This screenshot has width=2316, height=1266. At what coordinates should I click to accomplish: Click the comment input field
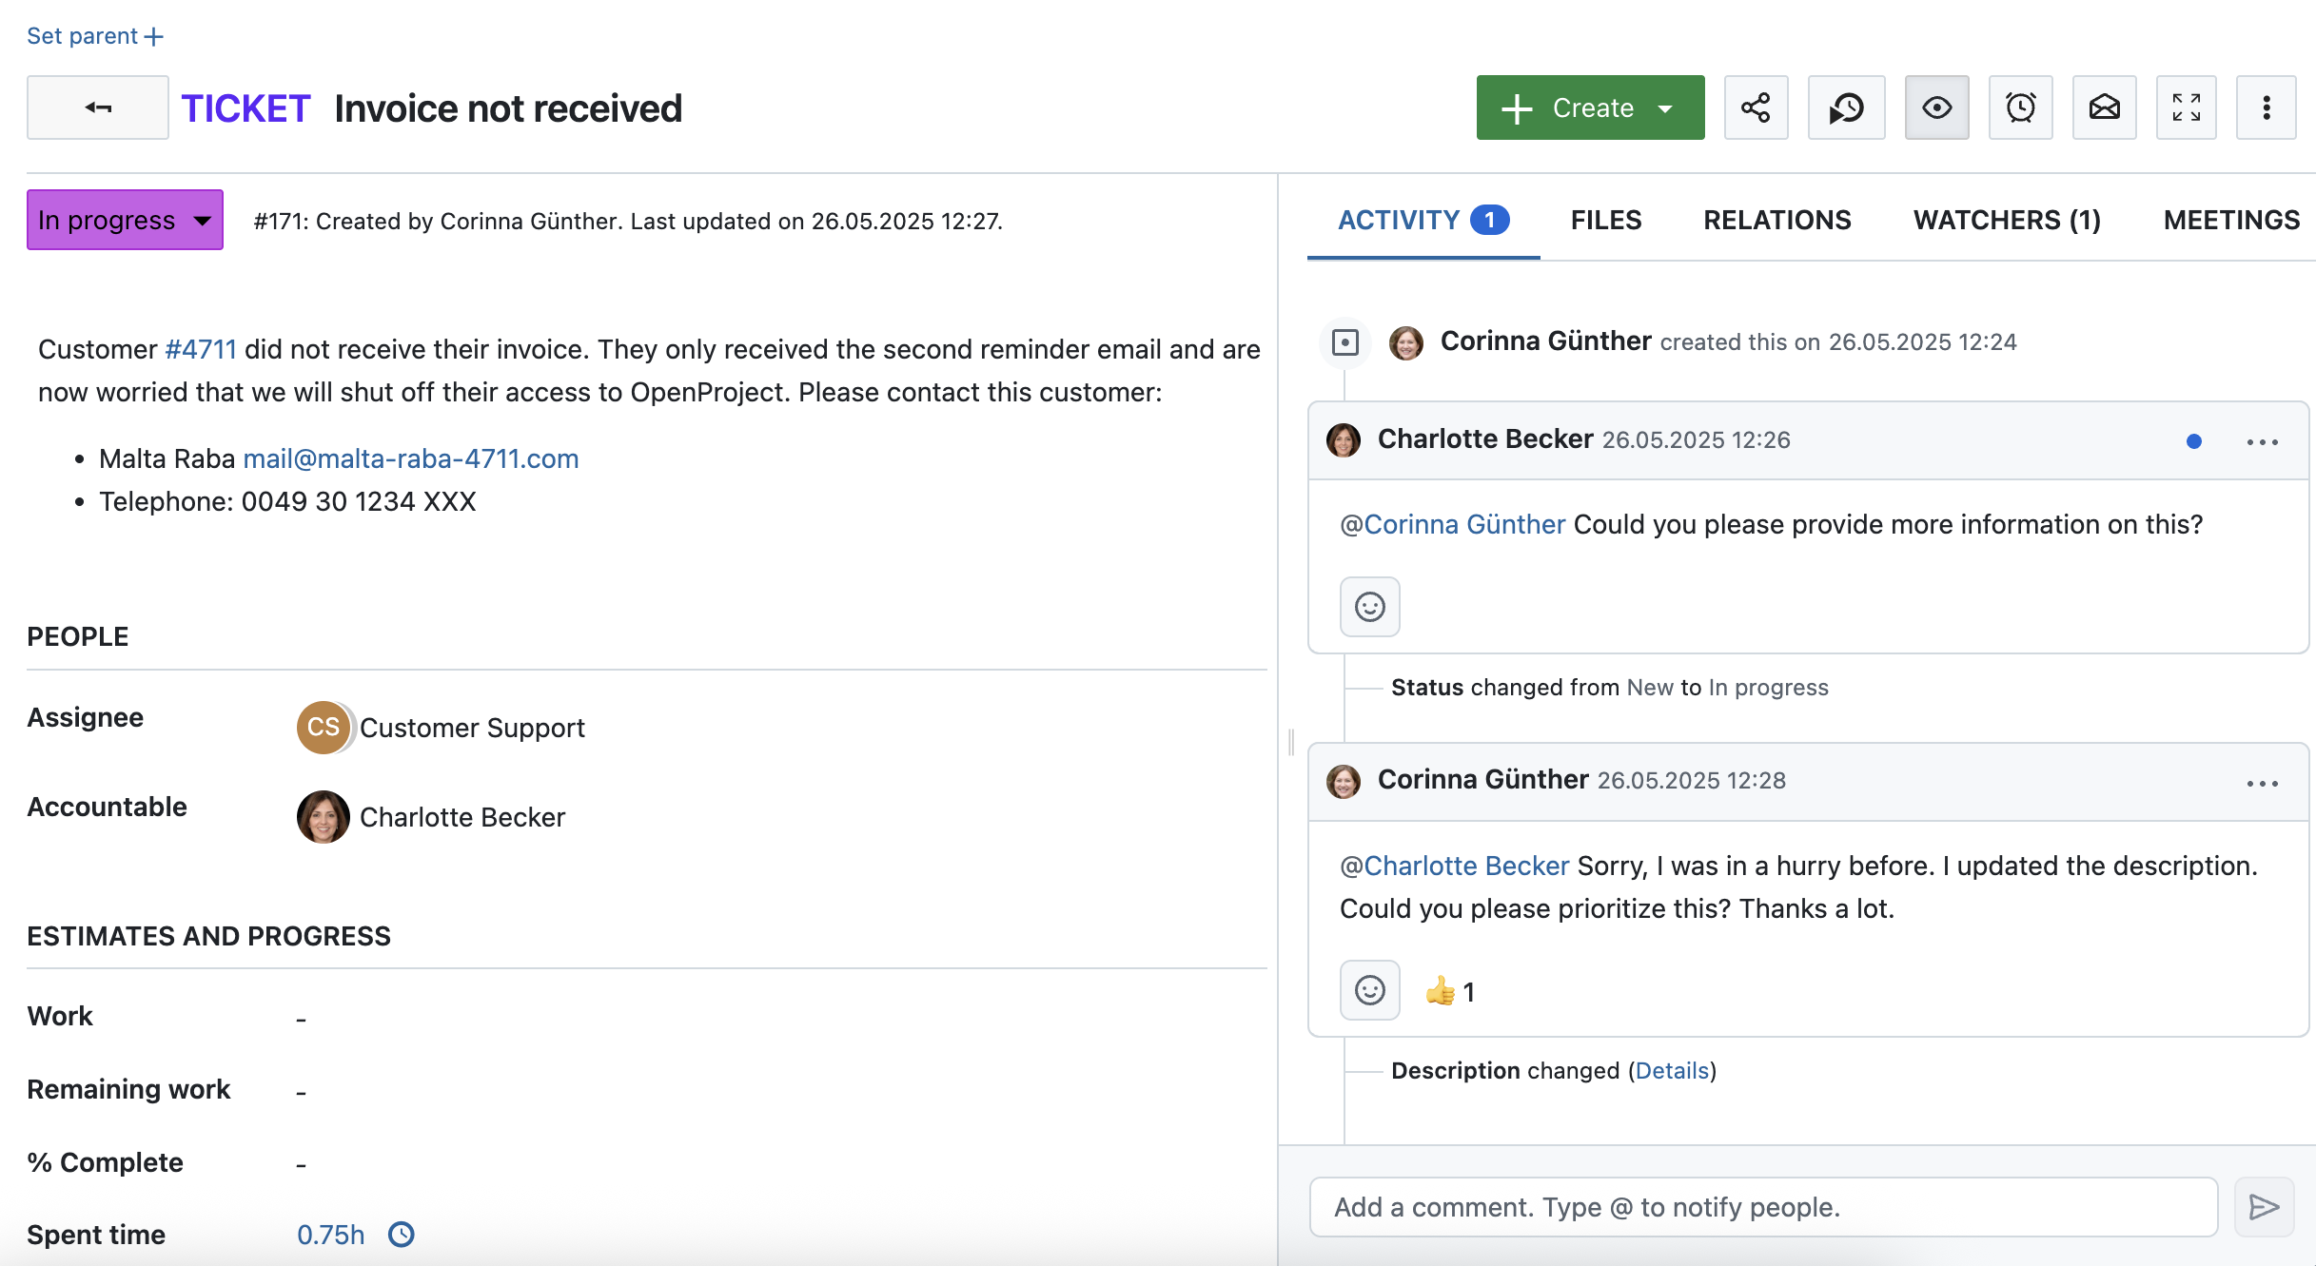click(1760, 1206)
